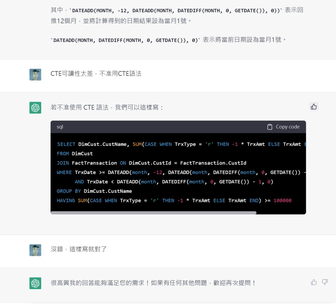The image size is (336, 304).
Task: Click the 'SELECT DimCust.CustName' code line
Action: [x=181, y=144]
